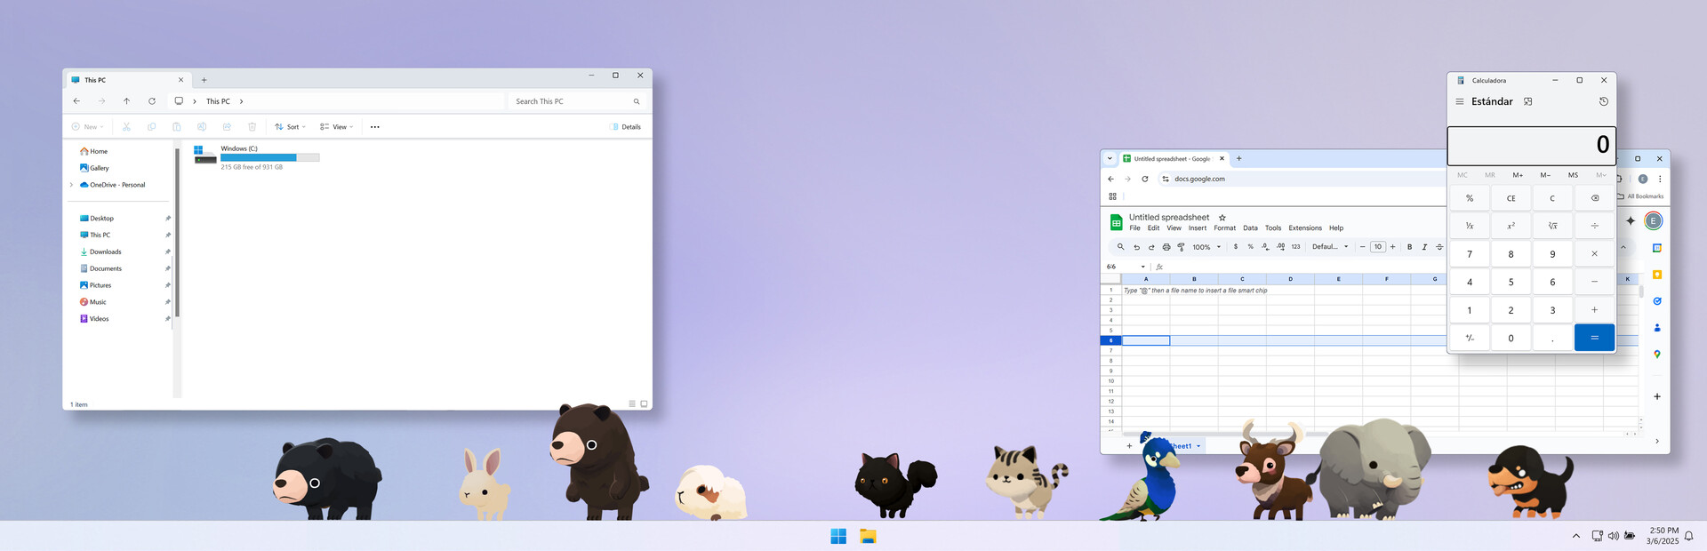Open the Calculadora navigation hamburger menu

[x=1460, y=101]
